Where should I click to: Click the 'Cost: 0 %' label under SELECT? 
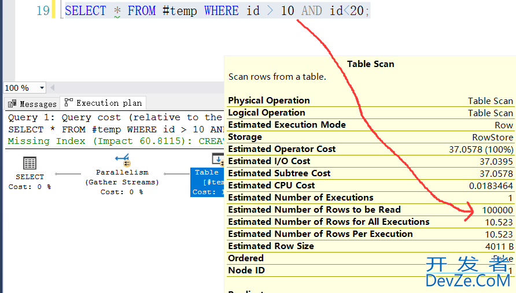30,187
